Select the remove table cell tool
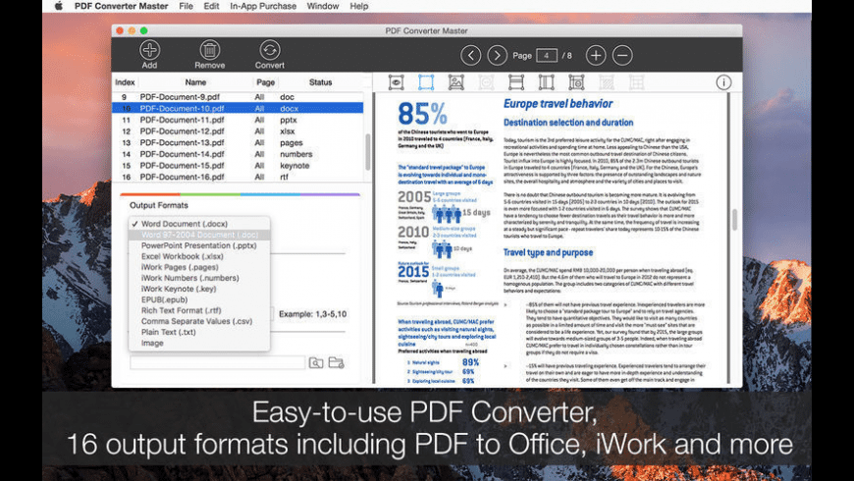The image size is (854, 481). [x=576, y=82]
